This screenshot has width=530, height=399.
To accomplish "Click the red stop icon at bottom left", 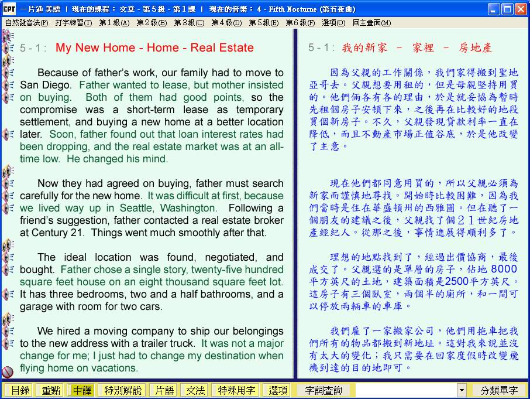I will (8, 371).
